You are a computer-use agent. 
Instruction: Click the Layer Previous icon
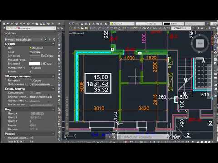point(62,28)
